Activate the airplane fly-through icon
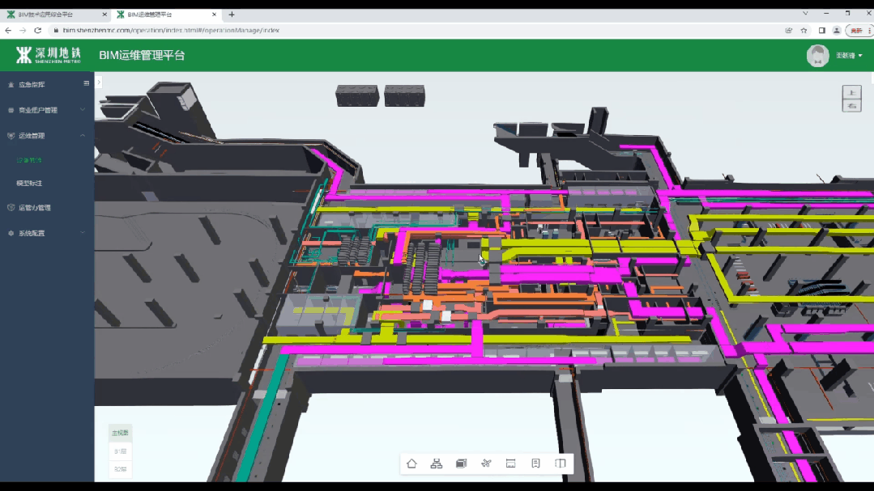 (486, 463)
